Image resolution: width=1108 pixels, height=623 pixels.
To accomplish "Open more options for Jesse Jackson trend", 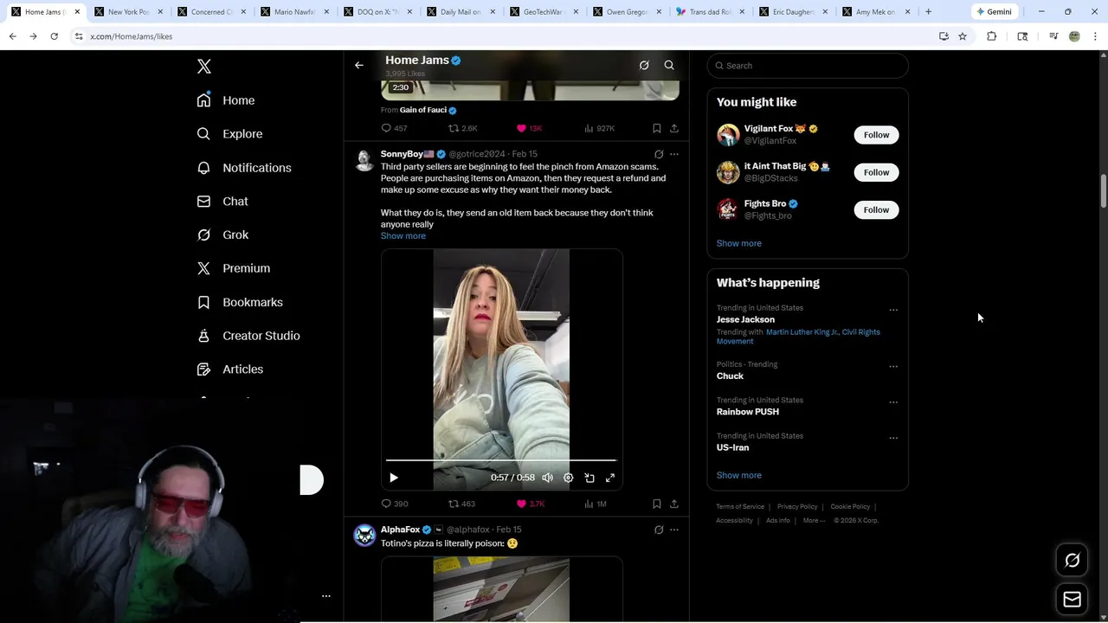I will [893, 310].
